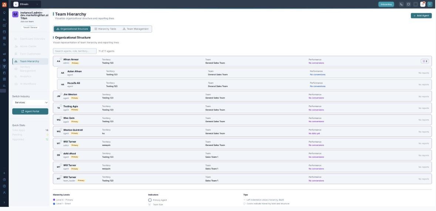
Task: Click the 'hu' territory value
Action: coord(103,133)
